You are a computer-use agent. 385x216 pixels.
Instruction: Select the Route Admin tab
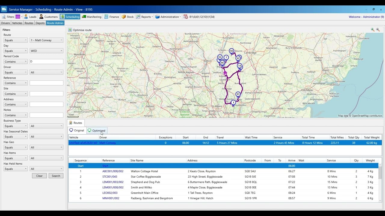(x=55, y=23)
